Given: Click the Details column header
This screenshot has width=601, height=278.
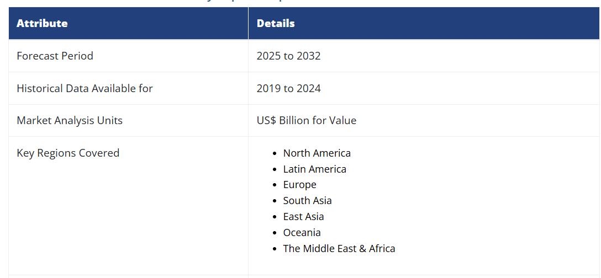Looking at the screenshot, I should pyautogui.click(x=276, y=23).
